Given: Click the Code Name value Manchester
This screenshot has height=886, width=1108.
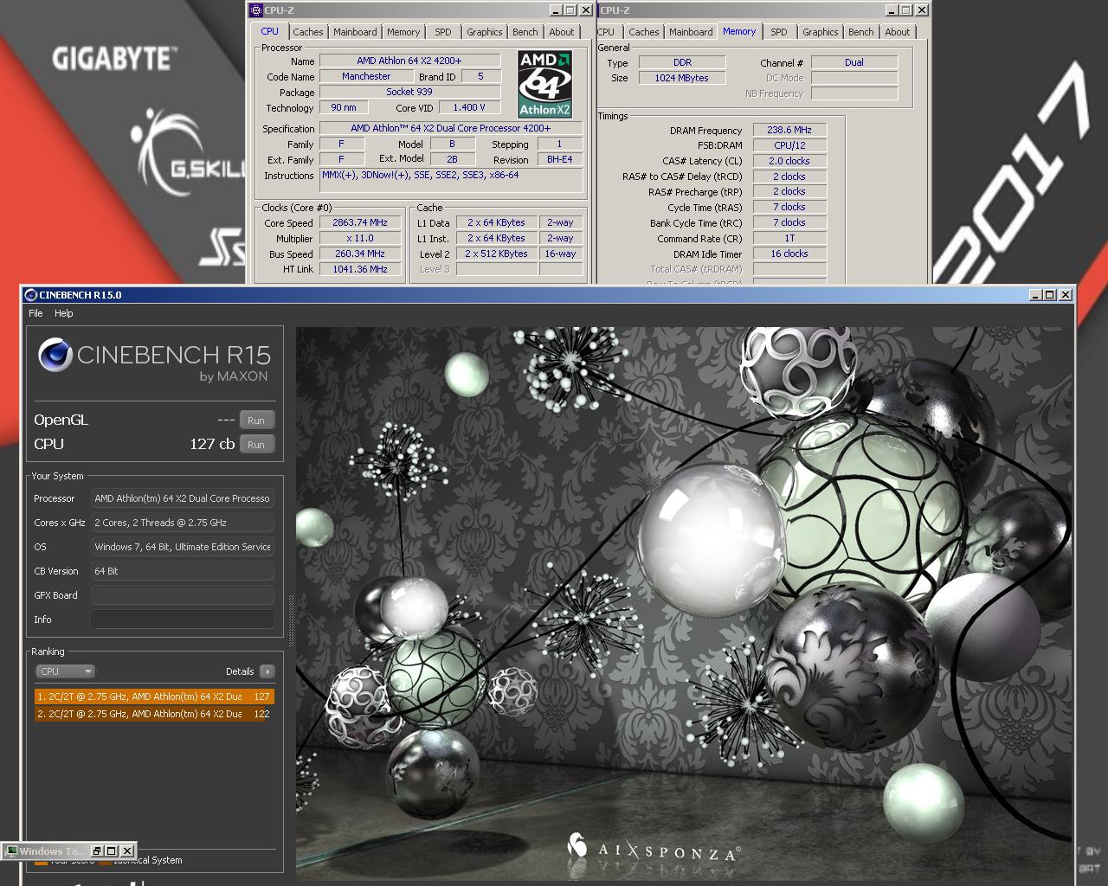Looking at the screenshot, I should tap(366, 76).
